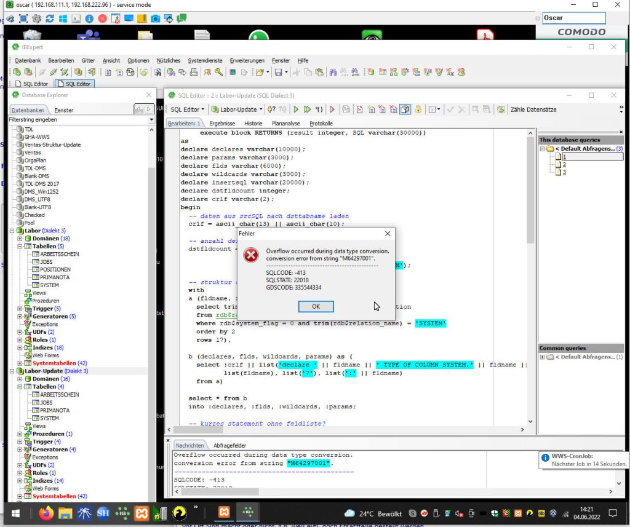Expand Trigger (5) node
Viewport: 630px width, 527px height.
tap(20, 309)
